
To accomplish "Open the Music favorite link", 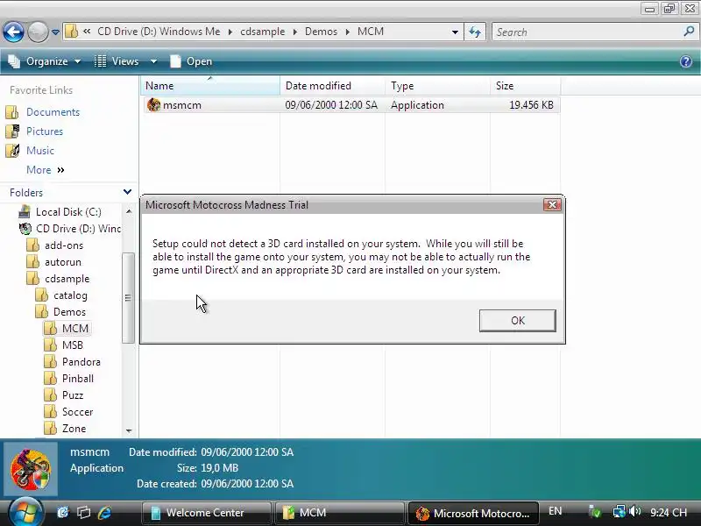I will coord(39,150).
